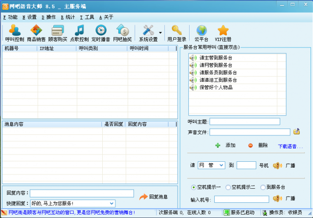This screenshot has height=218, width=313.
Task: Click the 消息内容 column header
Action: coord(52,124)
